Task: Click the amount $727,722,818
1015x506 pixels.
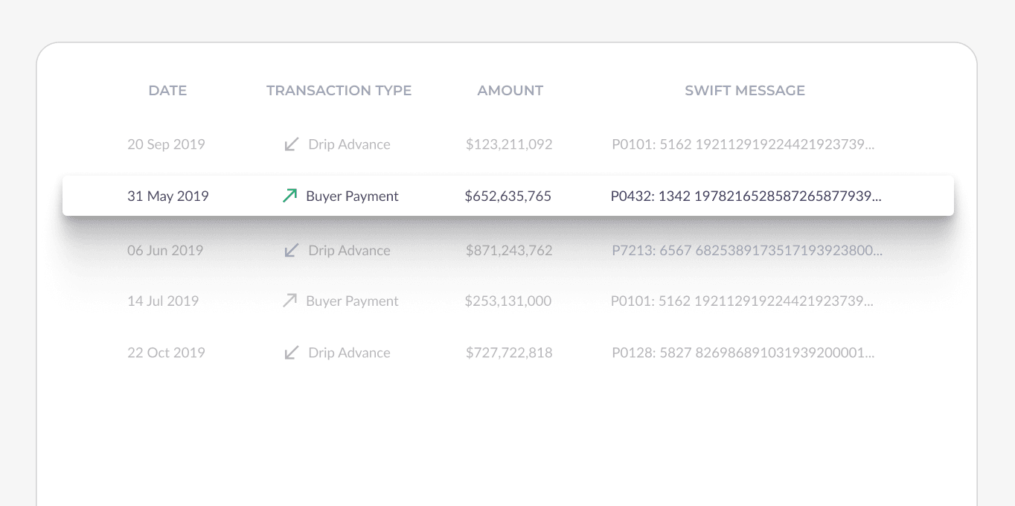Action: pos(509,353)
